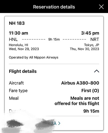Click the First (O) fare type value
This screenshot has width=108, height=133.
(90, 91)
